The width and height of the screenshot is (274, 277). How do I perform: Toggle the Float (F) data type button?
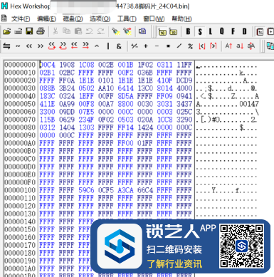click(233, 31)
